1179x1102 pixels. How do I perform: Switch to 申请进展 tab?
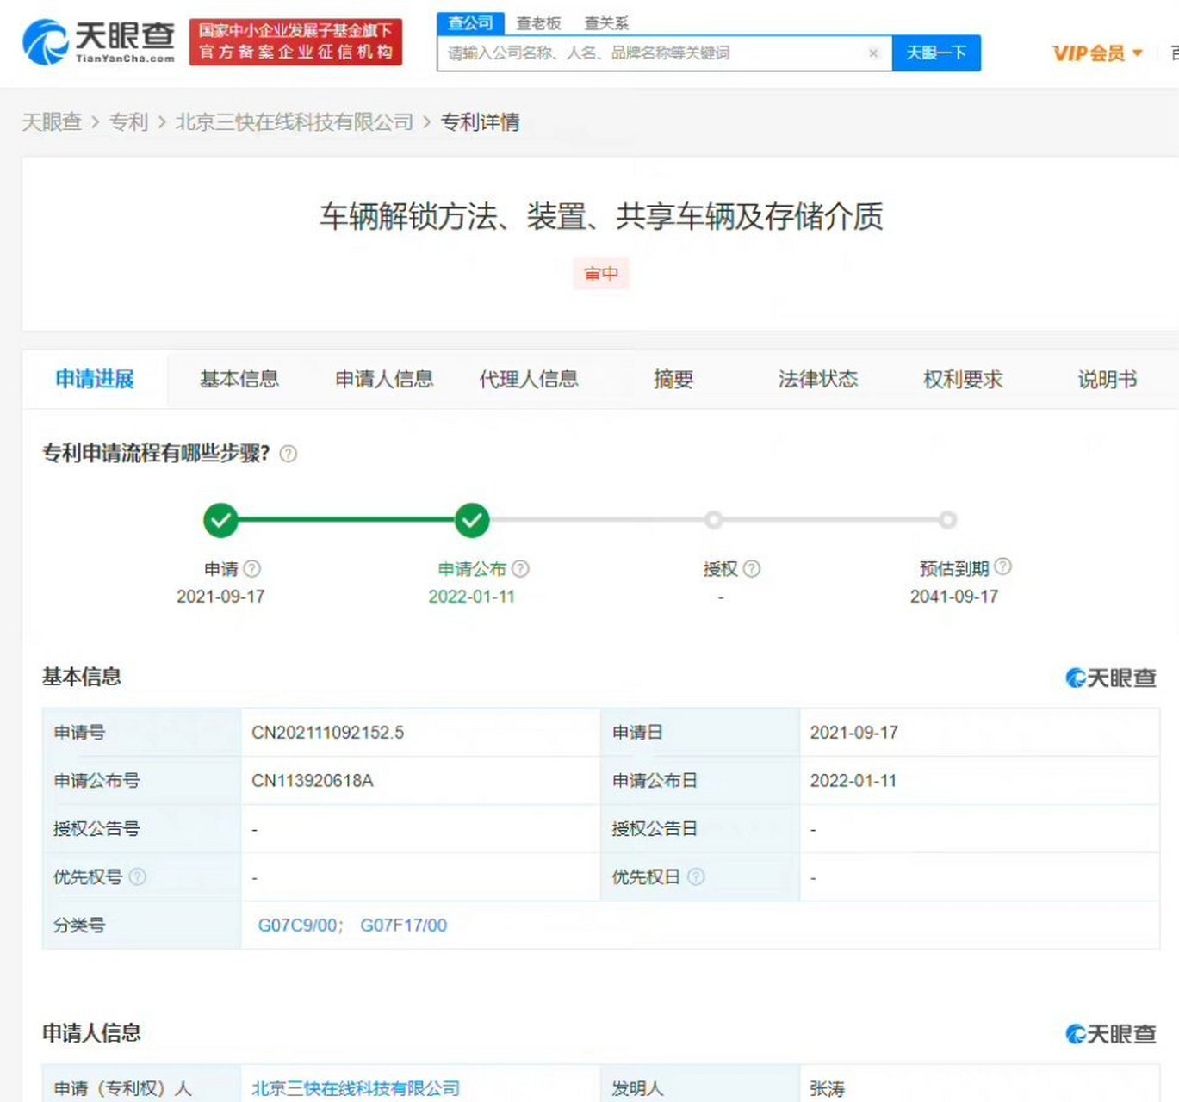95,379
